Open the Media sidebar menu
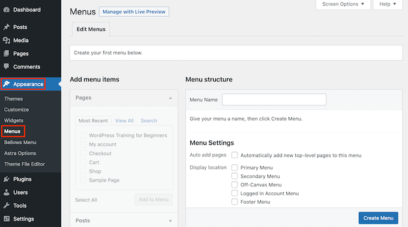408x227 pixels. click(x=21, y=40)
